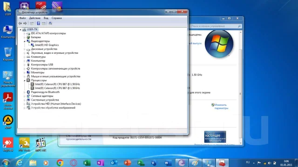Launch Outlook from taskbar
298x167 pixels.
[x=114, y=163]
